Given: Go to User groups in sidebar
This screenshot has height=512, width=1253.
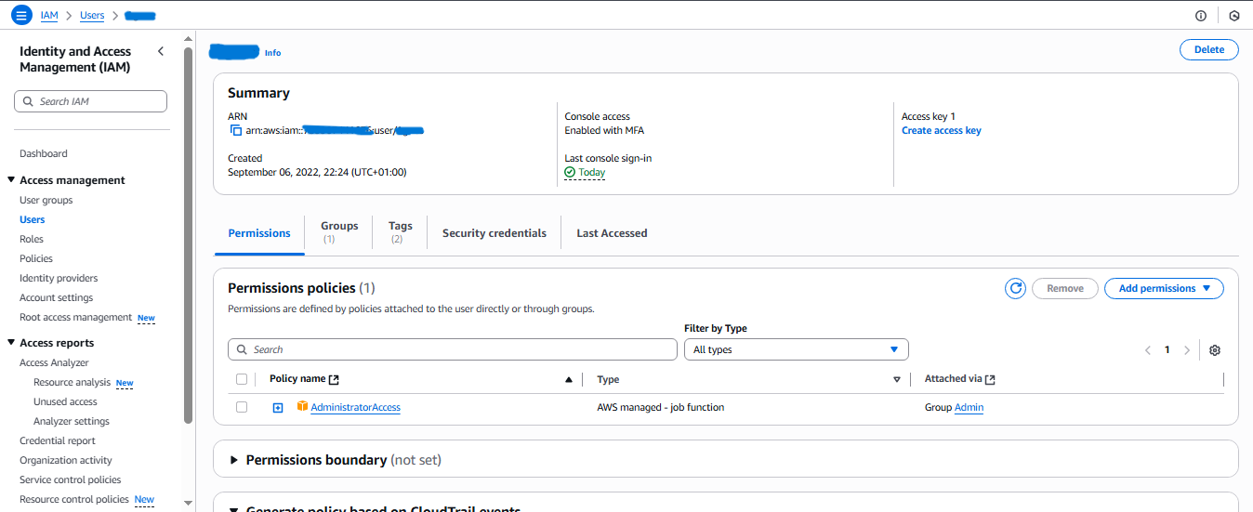Looking at the screenshot, I should [46, 200].
